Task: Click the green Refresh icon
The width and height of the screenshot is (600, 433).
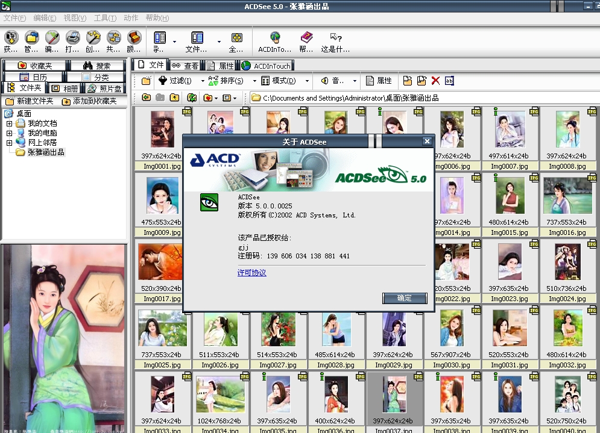Action: point(192,98)
